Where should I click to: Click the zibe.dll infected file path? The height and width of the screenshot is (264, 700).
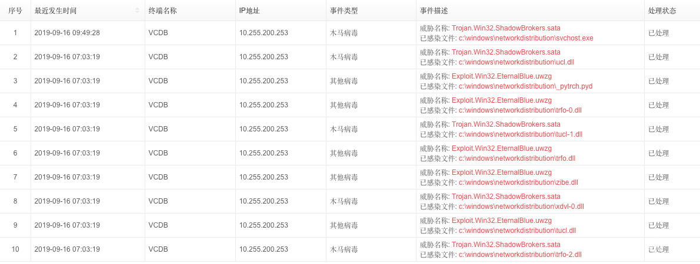[x=518, y=182]
